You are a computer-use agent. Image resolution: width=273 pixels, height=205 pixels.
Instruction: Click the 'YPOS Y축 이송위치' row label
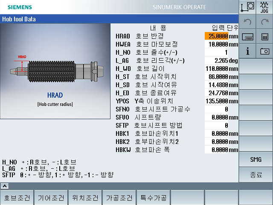[144, 101]
